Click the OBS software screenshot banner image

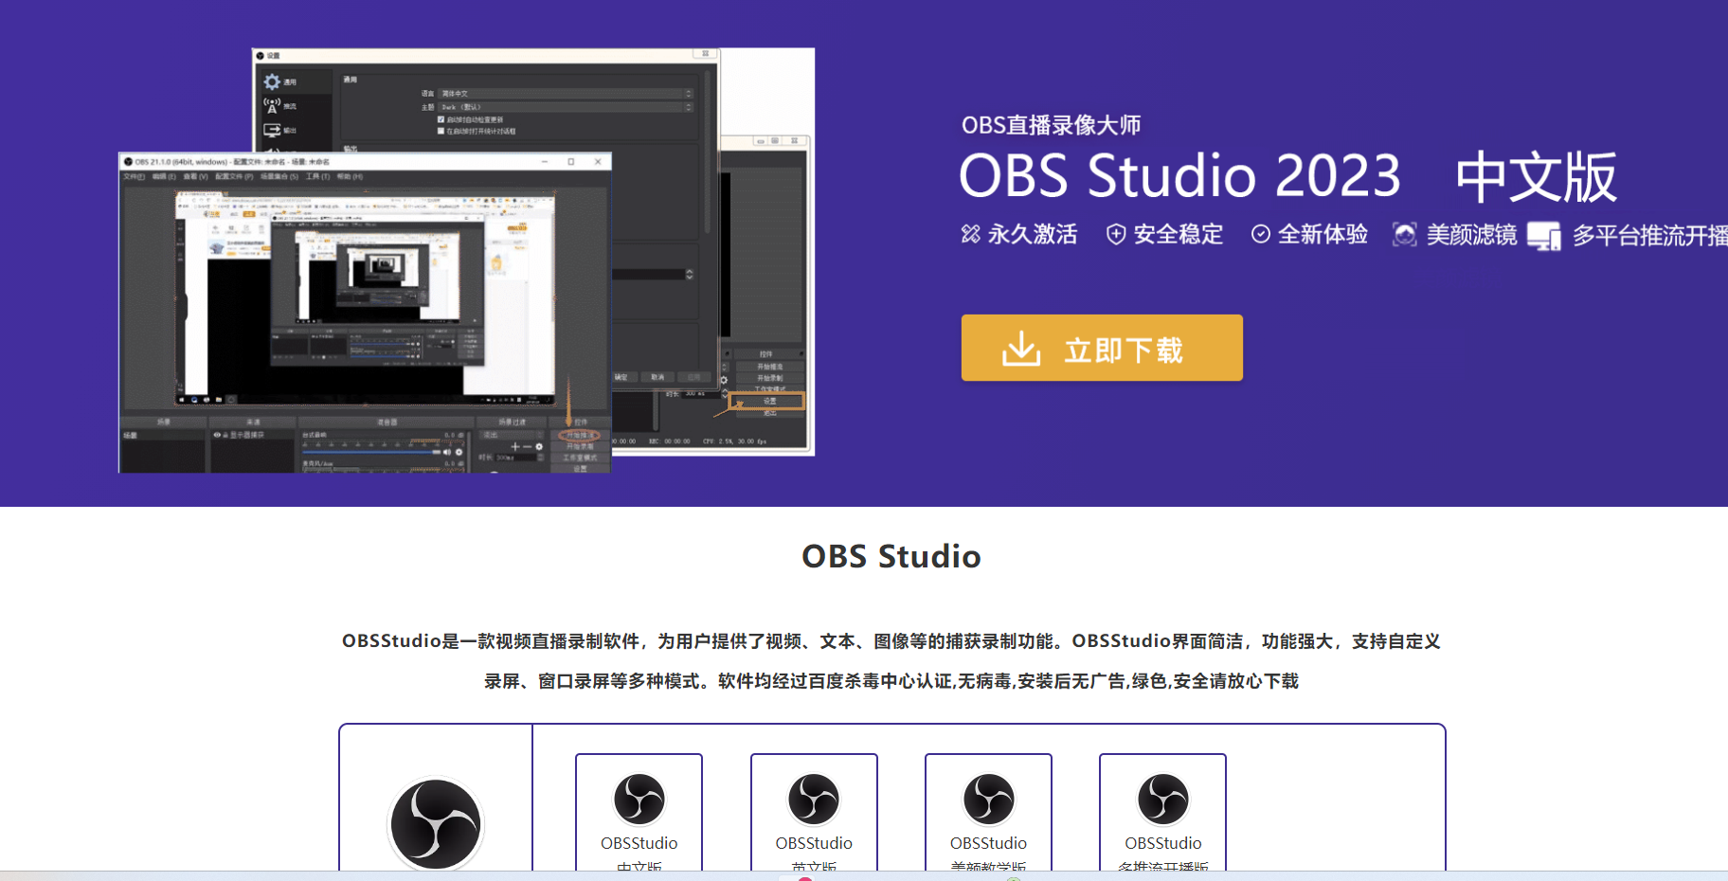point(466,261)
